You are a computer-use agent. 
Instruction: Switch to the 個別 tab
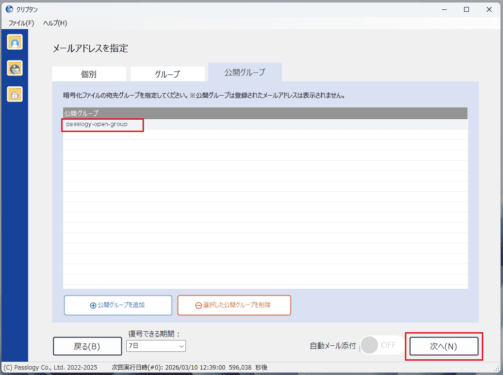(89, 74)
